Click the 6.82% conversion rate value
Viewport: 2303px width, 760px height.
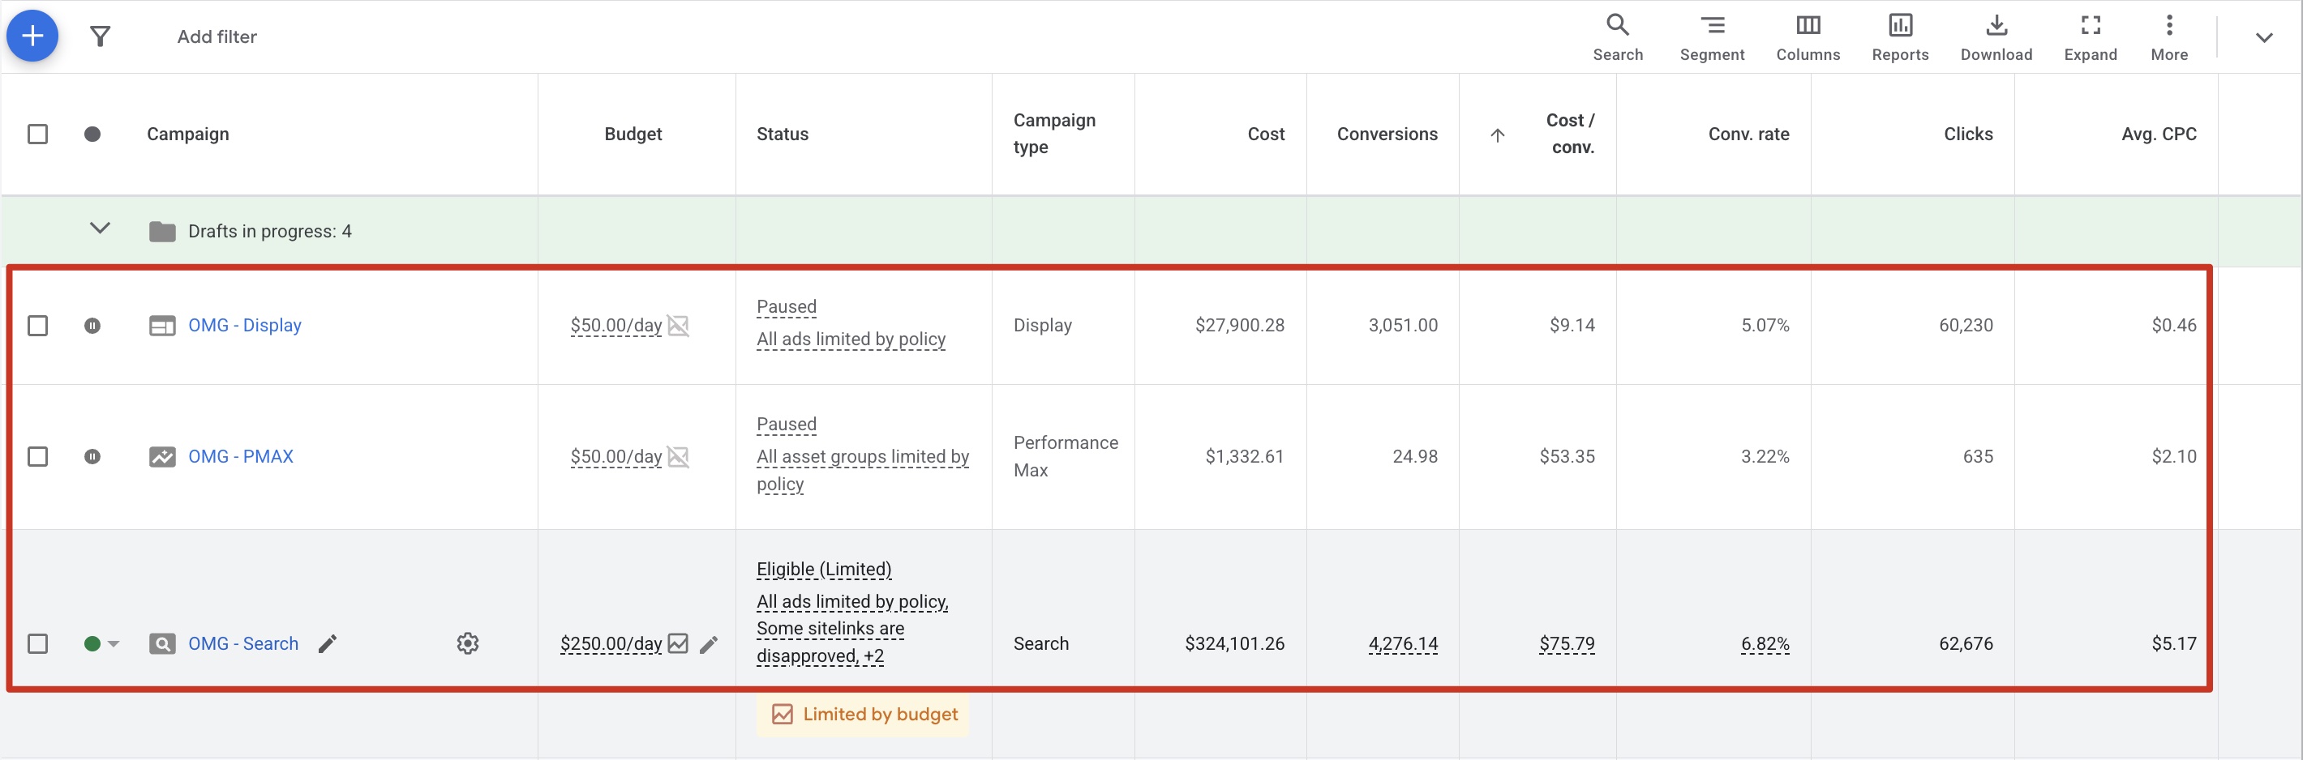1765,643
